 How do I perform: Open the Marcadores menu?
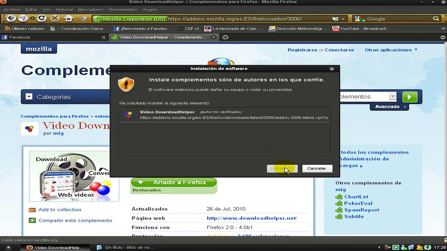(91, 9)
